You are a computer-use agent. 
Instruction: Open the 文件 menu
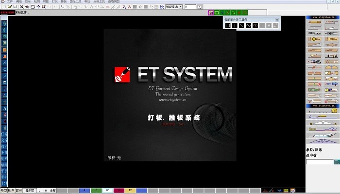click(10, 1)
